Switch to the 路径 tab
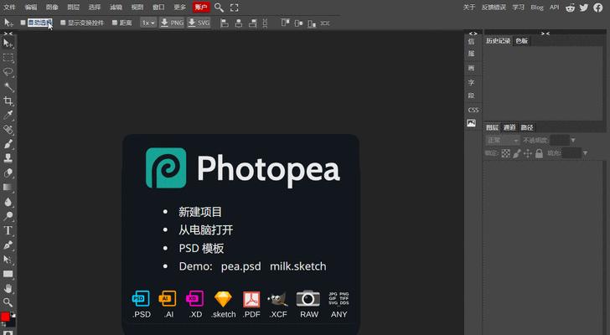Screen dimensions: 610x335 point(527,127)
